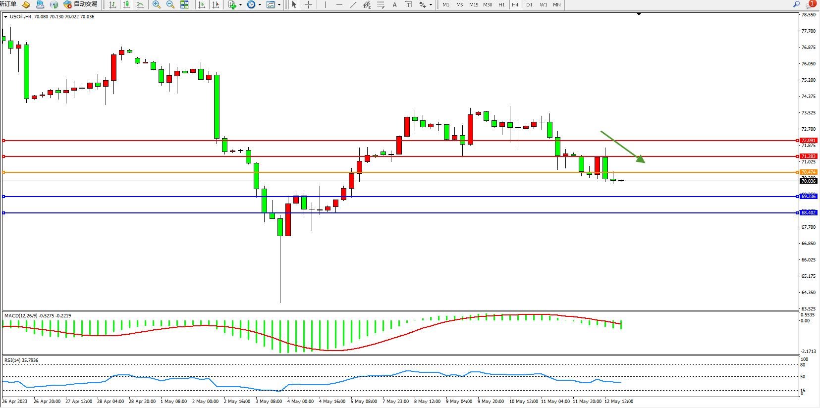820x408 pixels.
Task: Click the New Order button (新订单)
Action: click(8, 4)
